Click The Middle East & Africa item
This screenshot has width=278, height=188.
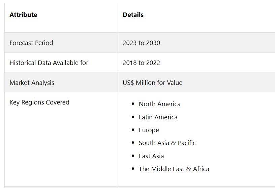pos(174,169)
